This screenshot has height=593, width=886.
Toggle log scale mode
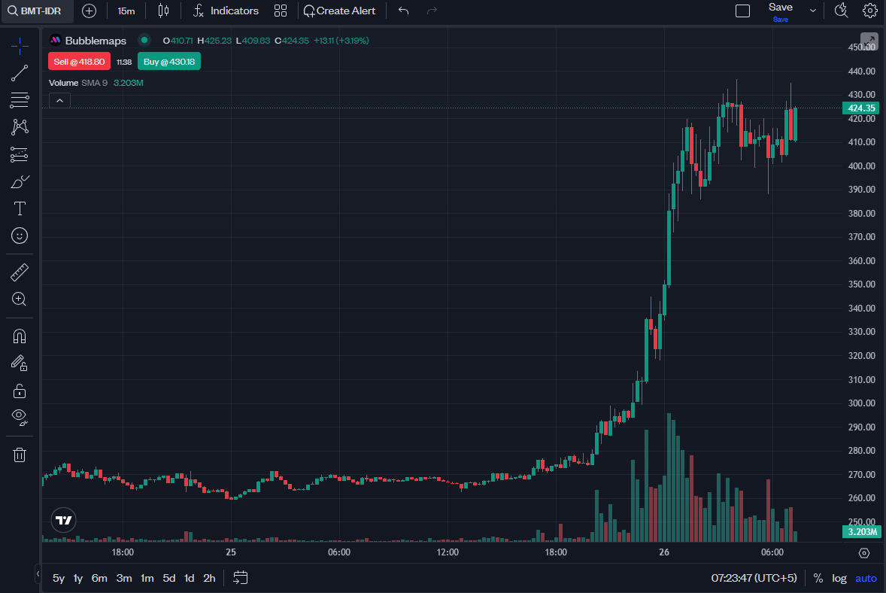839,578
